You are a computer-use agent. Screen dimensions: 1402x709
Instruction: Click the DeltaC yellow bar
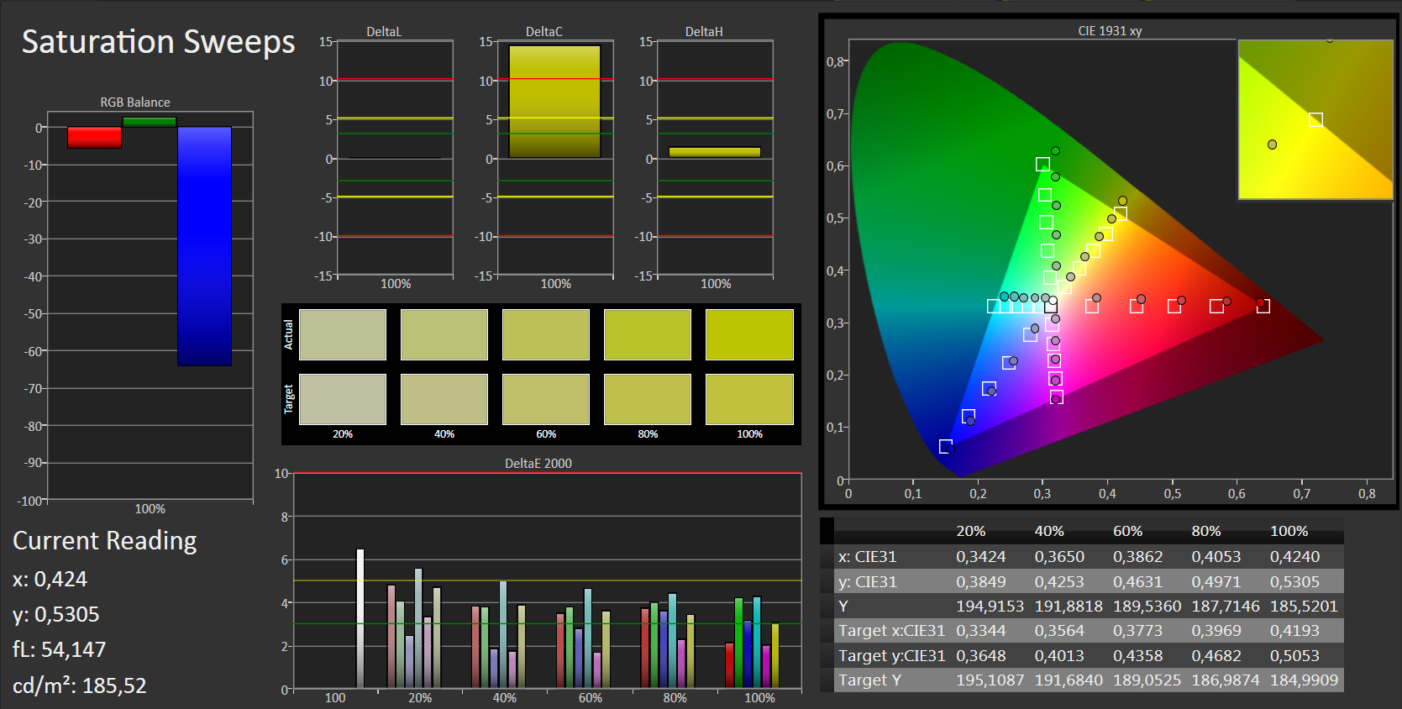coord(555,102)
